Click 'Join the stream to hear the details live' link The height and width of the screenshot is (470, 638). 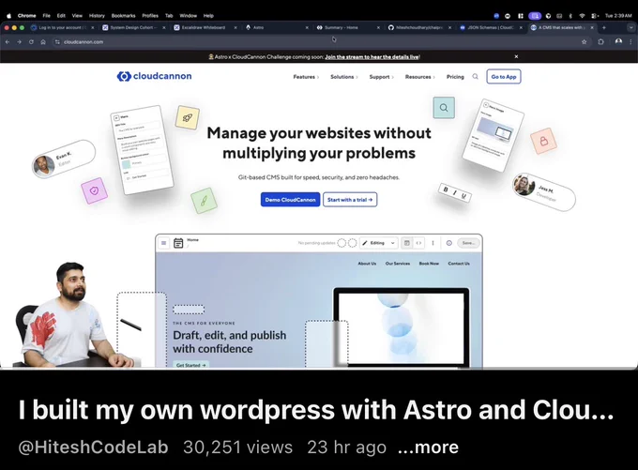click(372, 57)
